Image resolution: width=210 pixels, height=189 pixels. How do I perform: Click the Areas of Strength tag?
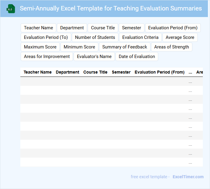click(171, 47)
